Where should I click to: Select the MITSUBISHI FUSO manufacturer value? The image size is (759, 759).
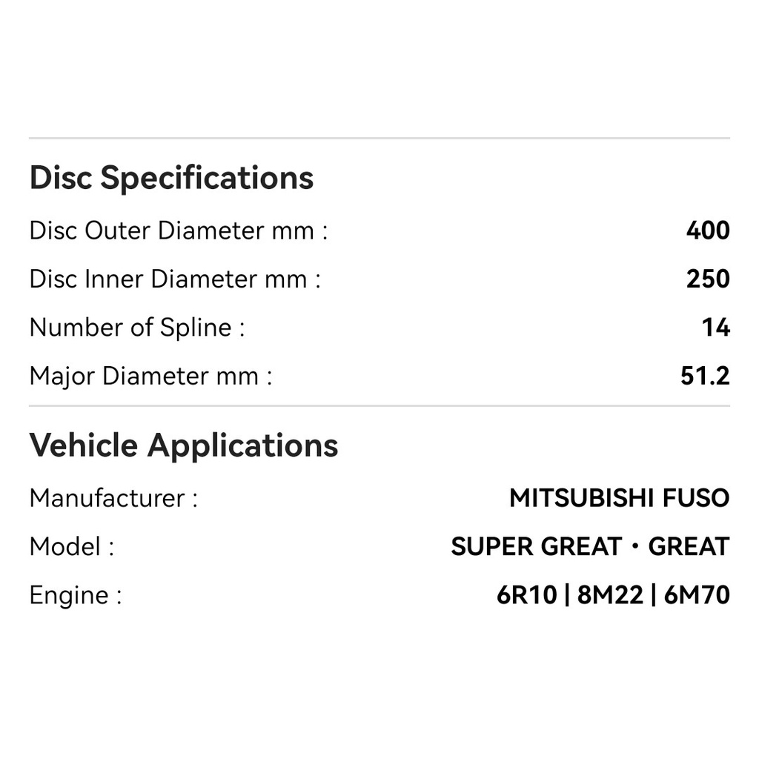pyautogui.click(x=619, y=498)
